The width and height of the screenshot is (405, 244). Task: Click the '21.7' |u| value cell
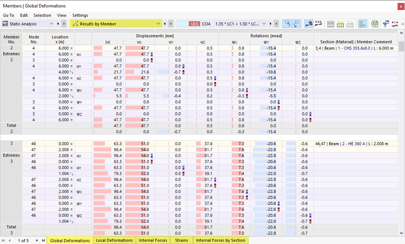point(118,72)
